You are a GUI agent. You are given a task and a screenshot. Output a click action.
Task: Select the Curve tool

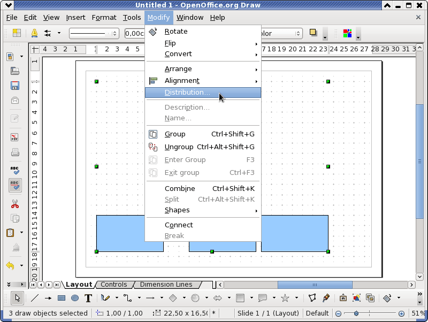(105, 298)
